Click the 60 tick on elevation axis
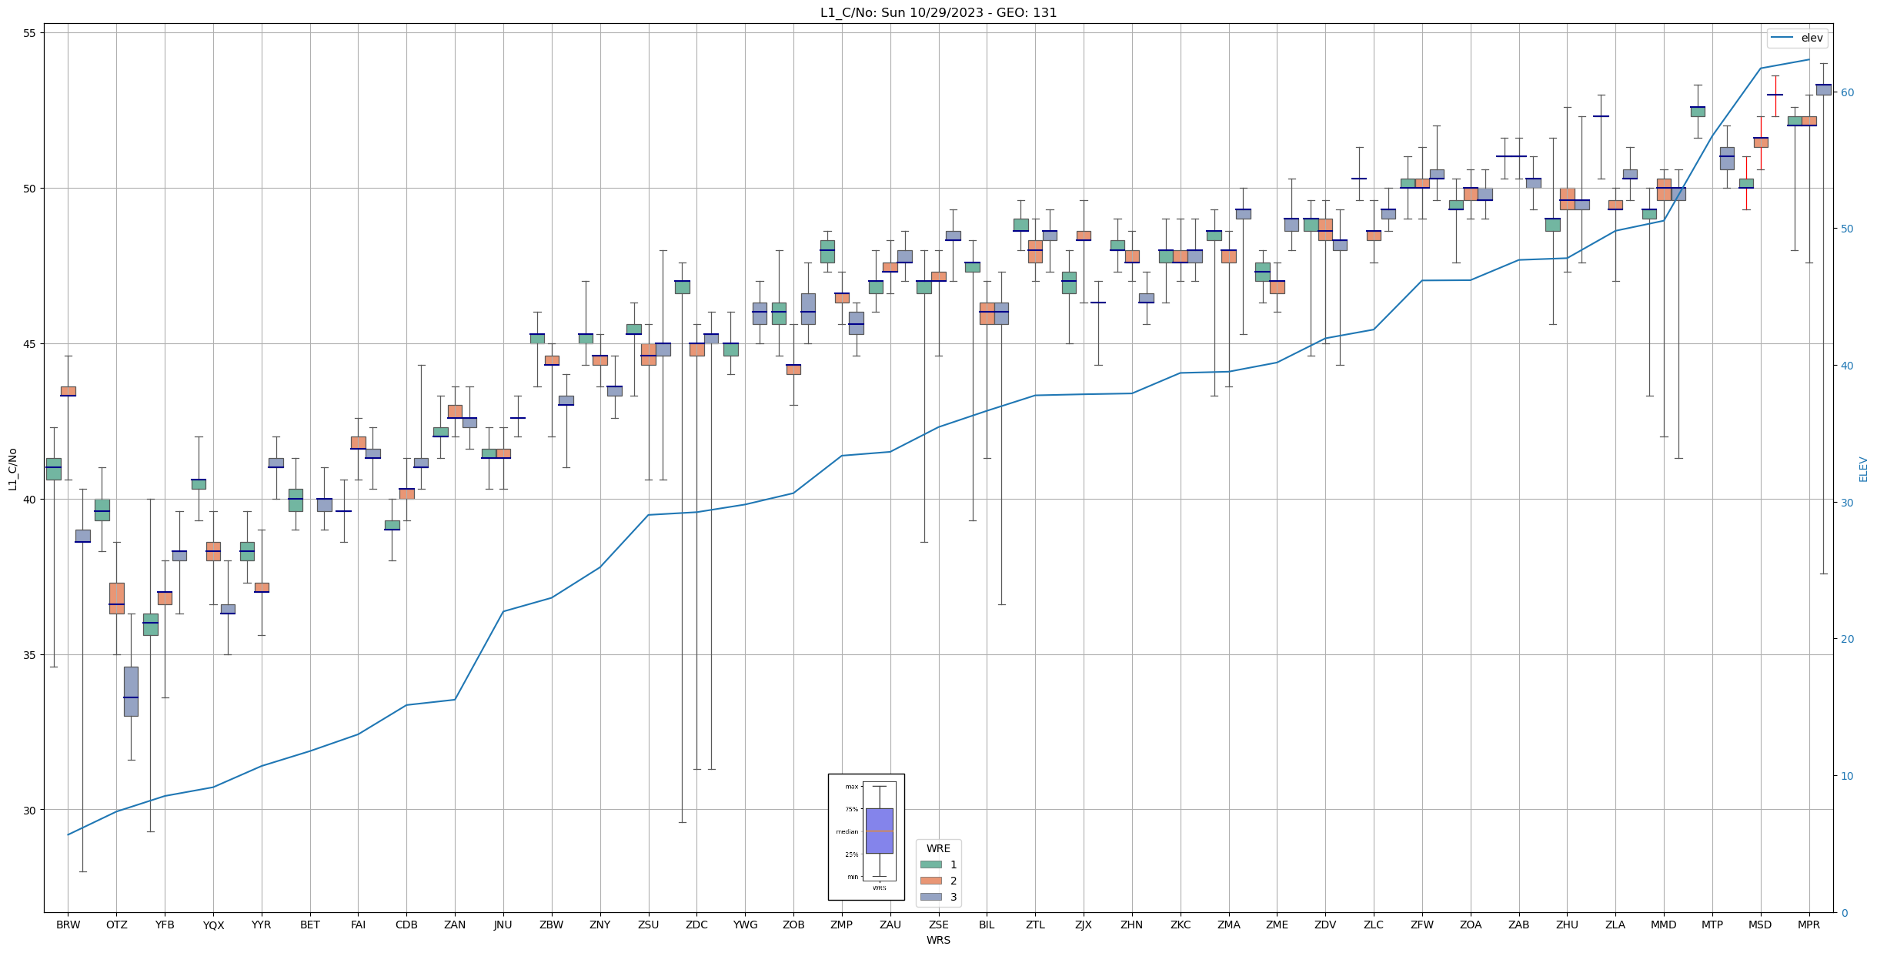The width and height of the screenshot is (1877, 953). (1846, 92)
